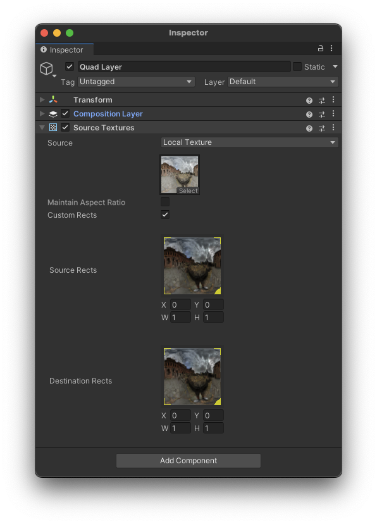Disable the Composition Layer component checkbox

65,114
